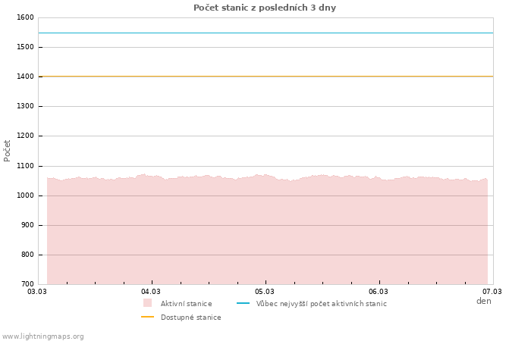Click the den x-axis title
This screenshot has width=531, height=341.
(483, 301)
